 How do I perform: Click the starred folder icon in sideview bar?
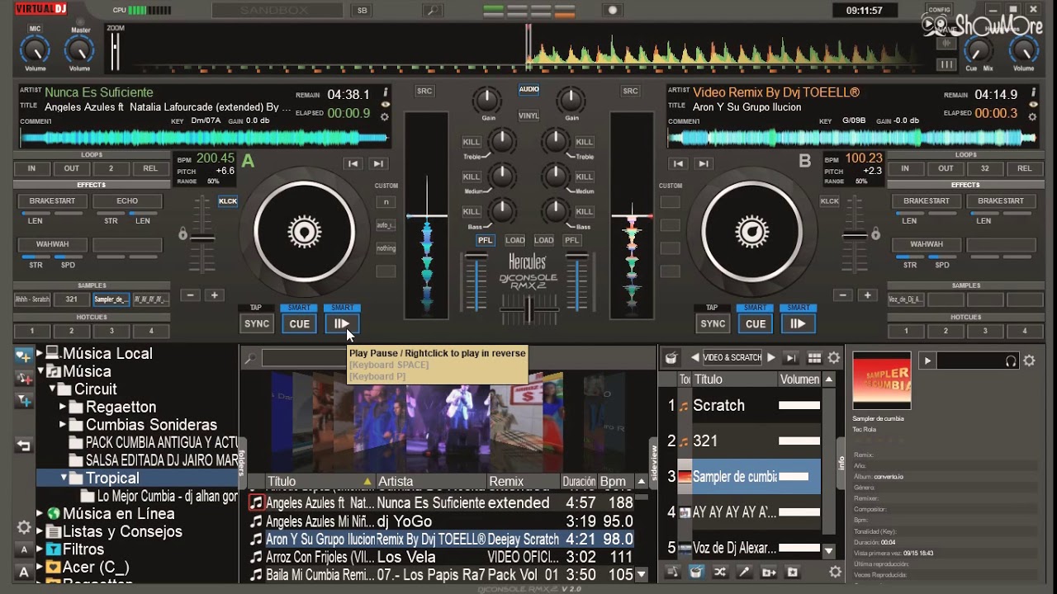792,572
